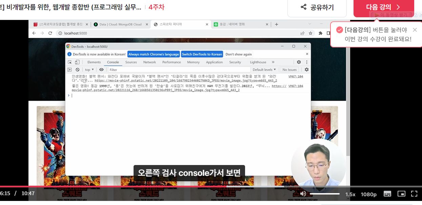The image size is (422, 205).
Task: Open the console settings gear icon
Action: (306, 69)
